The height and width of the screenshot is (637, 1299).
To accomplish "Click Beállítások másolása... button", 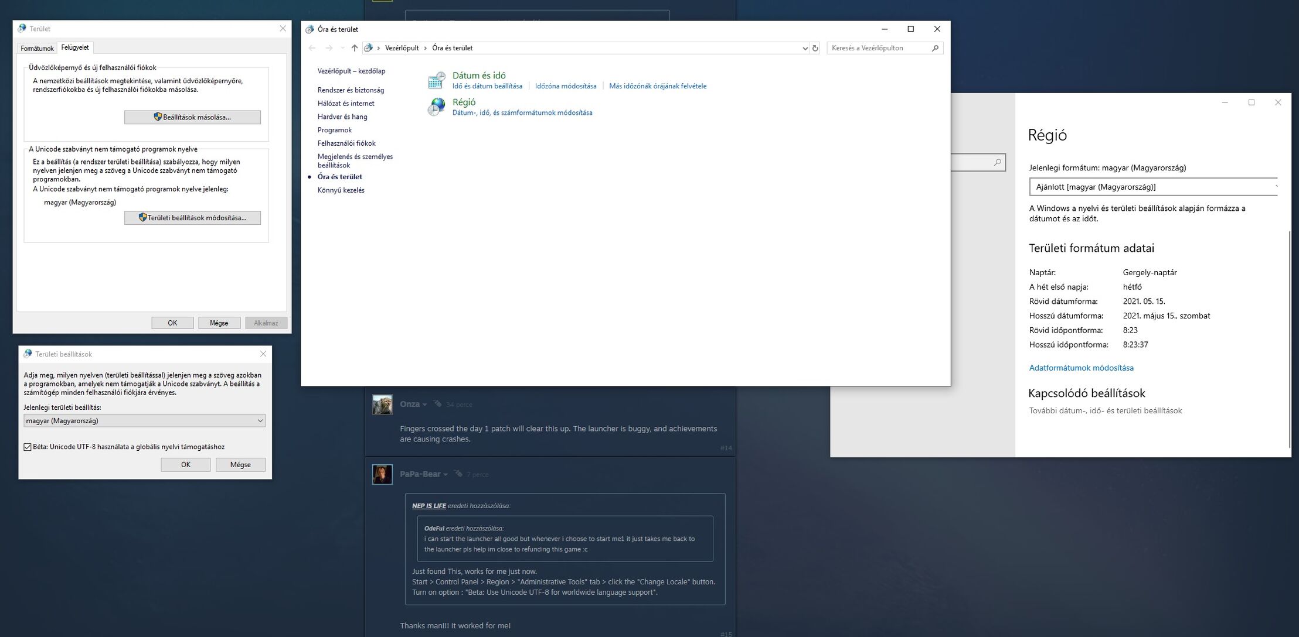I will 192,117.
